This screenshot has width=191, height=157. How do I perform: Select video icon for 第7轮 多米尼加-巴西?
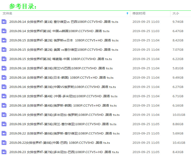(x=4, y=152)
